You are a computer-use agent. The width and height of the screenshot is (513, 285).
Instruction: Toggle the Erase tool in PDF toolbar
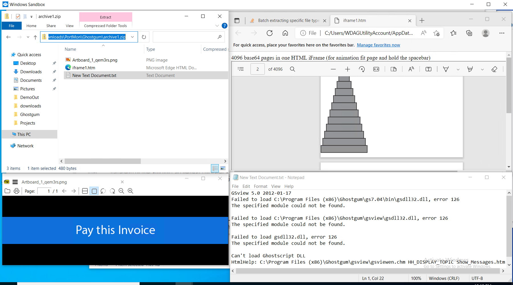coord(494,69)
